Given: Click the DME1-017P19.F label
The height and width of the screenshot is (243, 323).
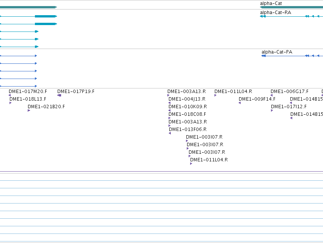Looking at the screenshot, I should pyautogui.click(x=76, y=91).
